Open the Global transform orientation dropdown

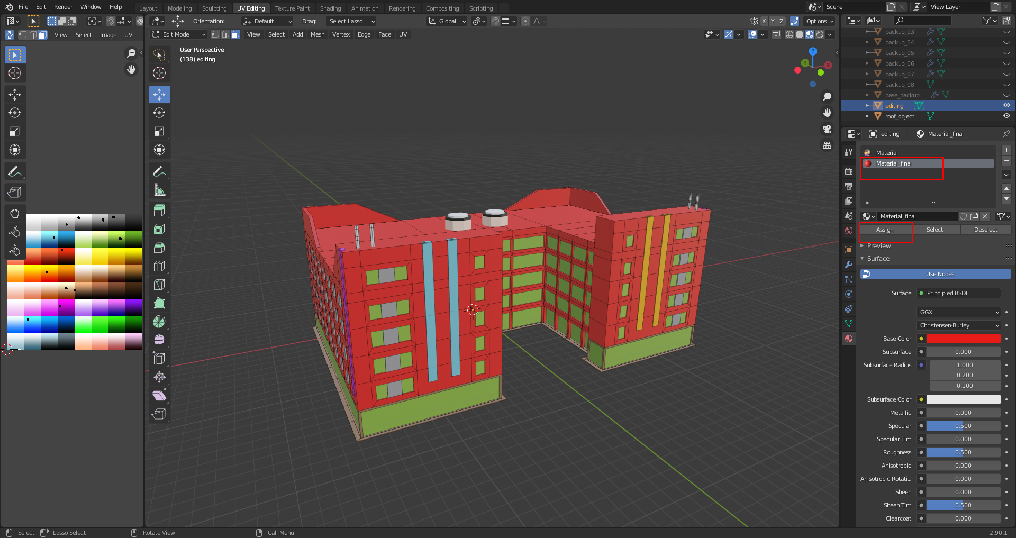447,21
